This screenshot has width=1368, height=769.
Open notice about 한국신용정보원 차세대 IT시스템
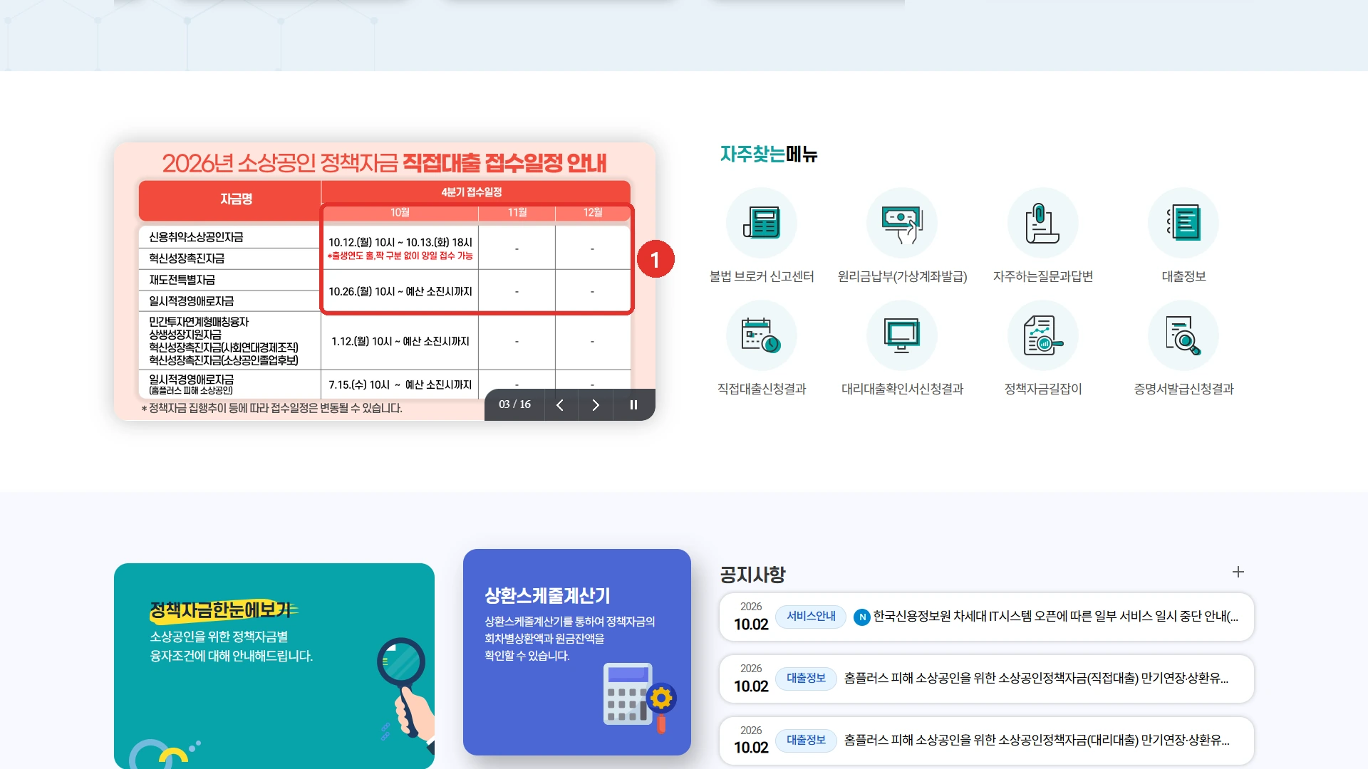[x=987, y=617]
